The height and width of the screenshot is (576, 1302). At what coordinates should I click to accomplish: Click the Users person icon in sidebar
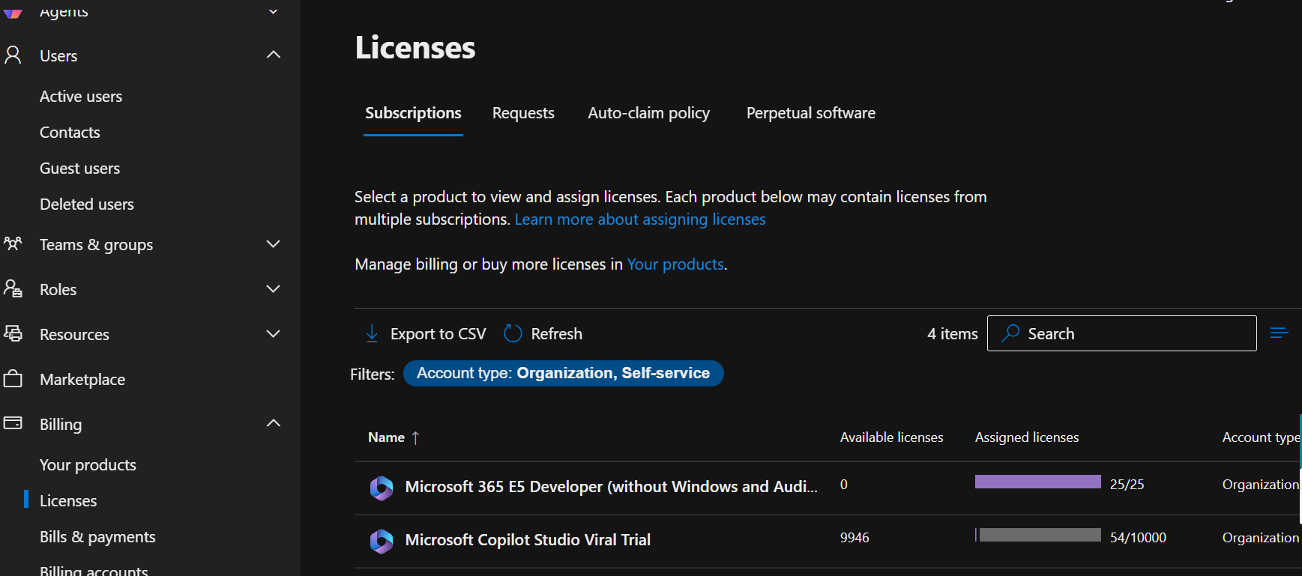13,55
